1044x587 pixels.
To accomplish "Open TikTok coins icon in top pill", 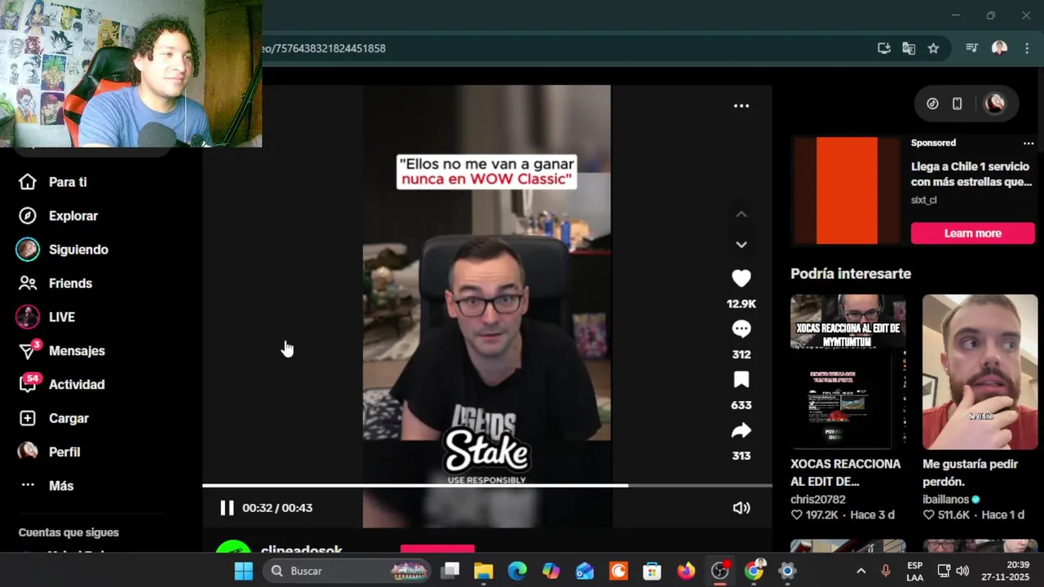I will [932, 104].
